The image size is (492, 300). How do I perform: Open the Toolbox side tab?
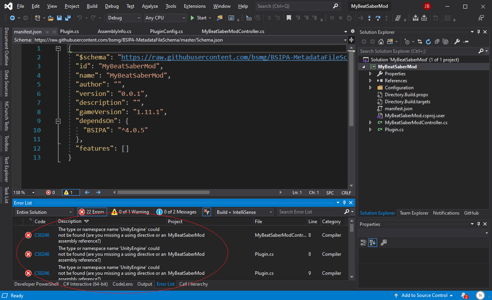[7, 143]
